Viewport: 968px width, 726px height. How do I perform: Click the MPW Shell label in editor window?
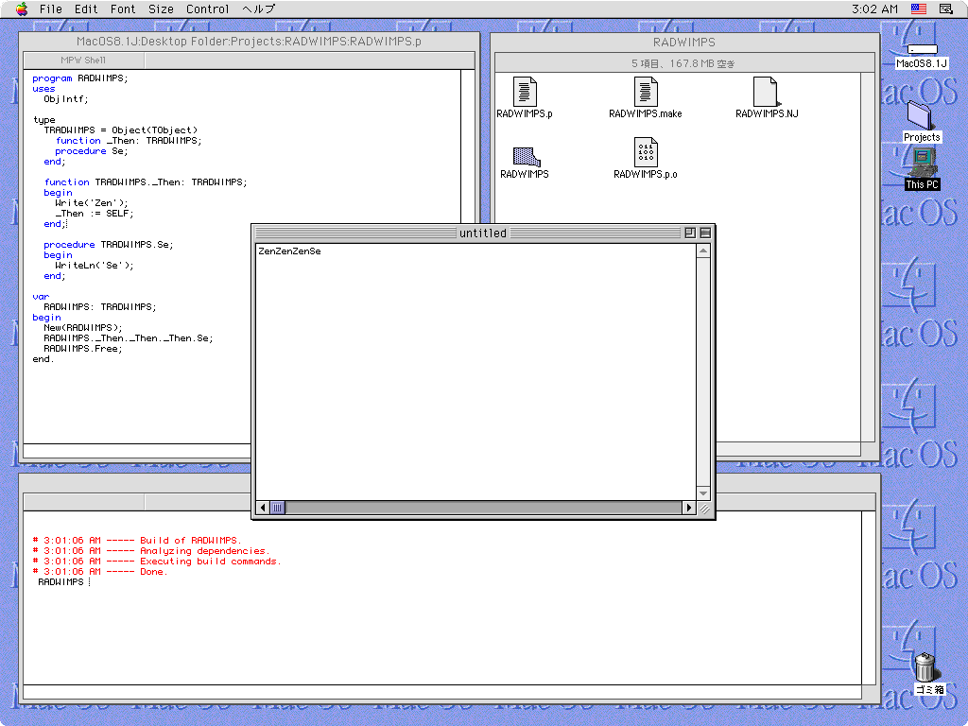coord(83,60)
